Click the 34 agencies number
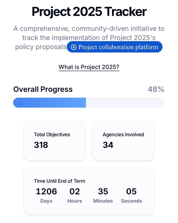The width and height of the screenshot is (178, 223). 108,145
